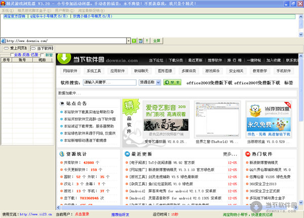Click the red icon beside 热门软件
The height and width of the screenshot is (218, 304).
click(248, 154)
